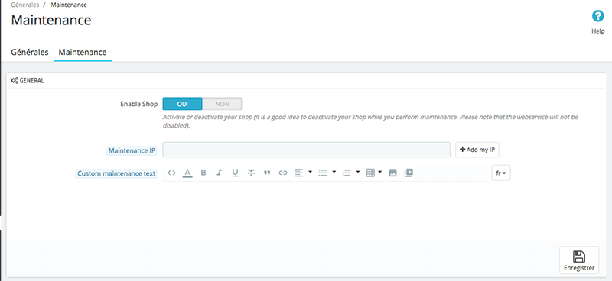Switch to the Générales tab
This screenshot has width=612, height=281.
pos(30,52)
